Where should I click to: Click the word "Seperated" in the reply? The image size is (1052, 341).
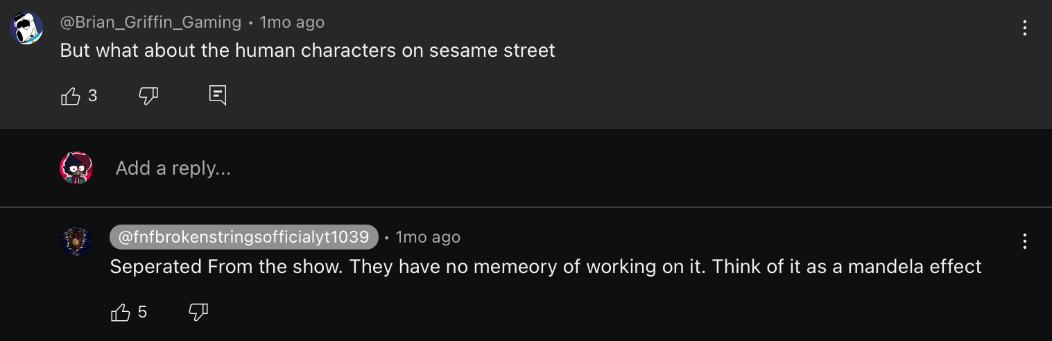pos(155,267)
